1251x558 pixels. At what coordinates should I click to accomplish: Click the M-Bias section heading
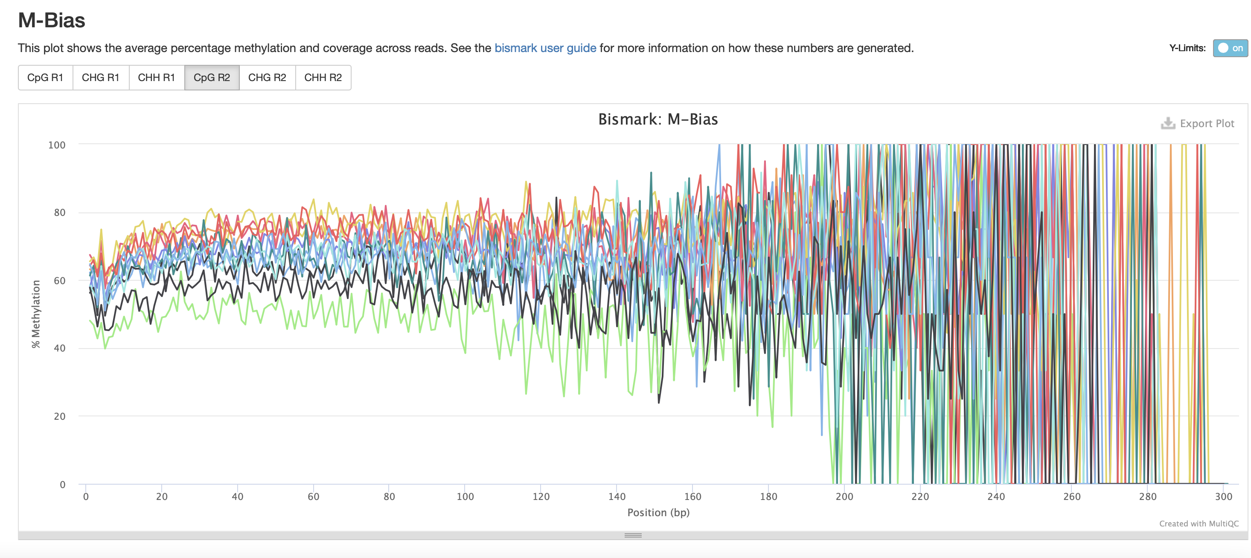click(x=52, y=20)
